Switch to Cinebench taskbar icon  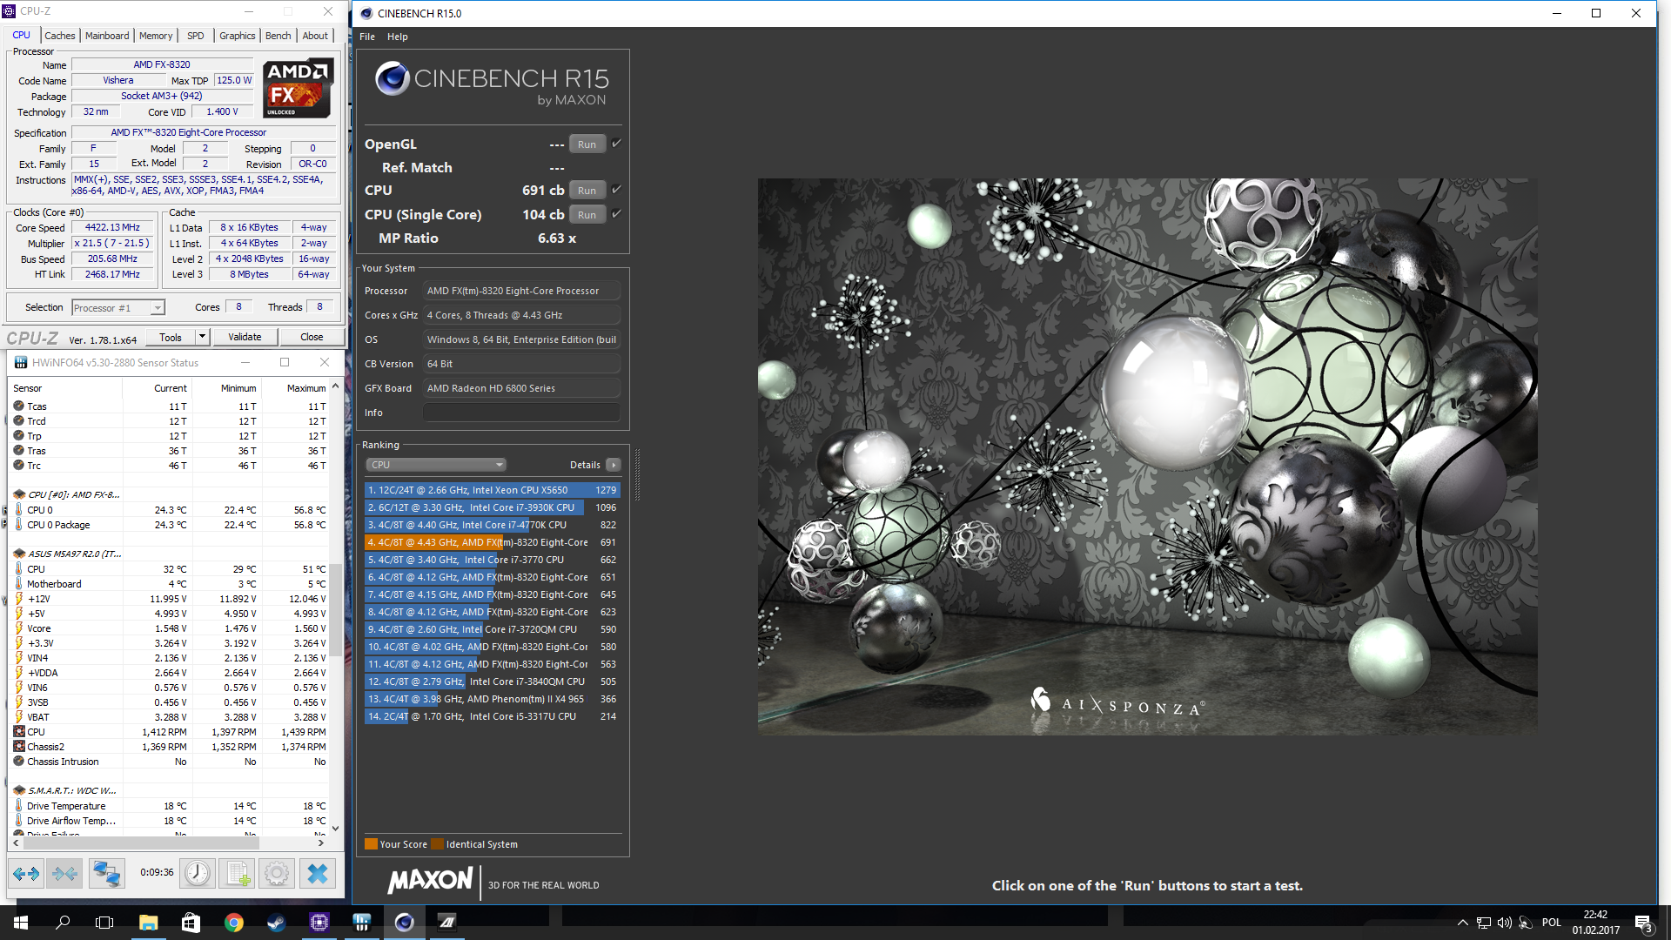click(404, 923)
